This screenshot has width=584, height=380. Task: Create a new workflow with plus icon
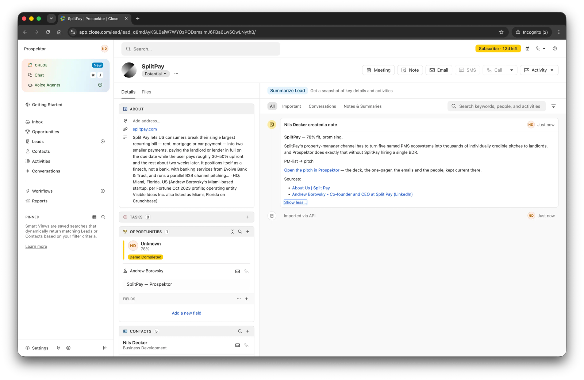point(103,191)
